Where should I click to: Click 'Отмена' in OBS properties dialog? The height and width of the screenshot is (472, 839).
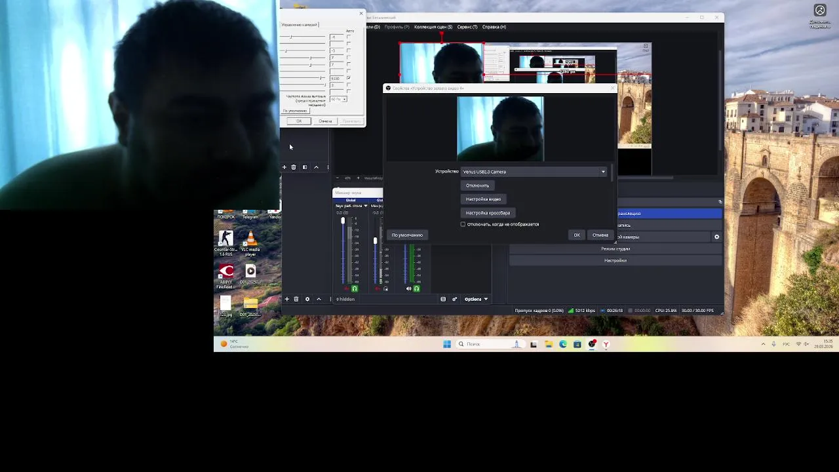[600, 235]
